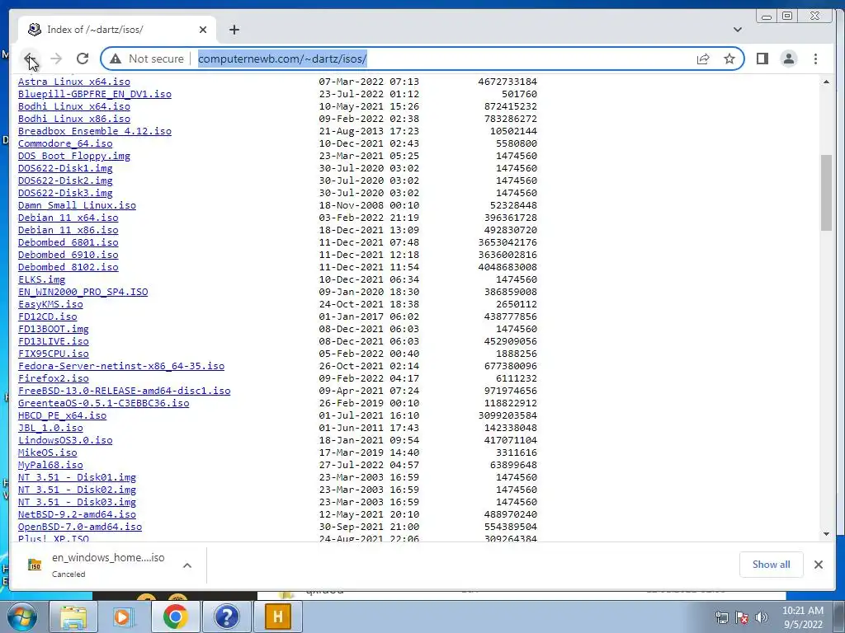Click Bodhi_Linux_x86.iso link
845x633 pixels.
pos(73,119)
